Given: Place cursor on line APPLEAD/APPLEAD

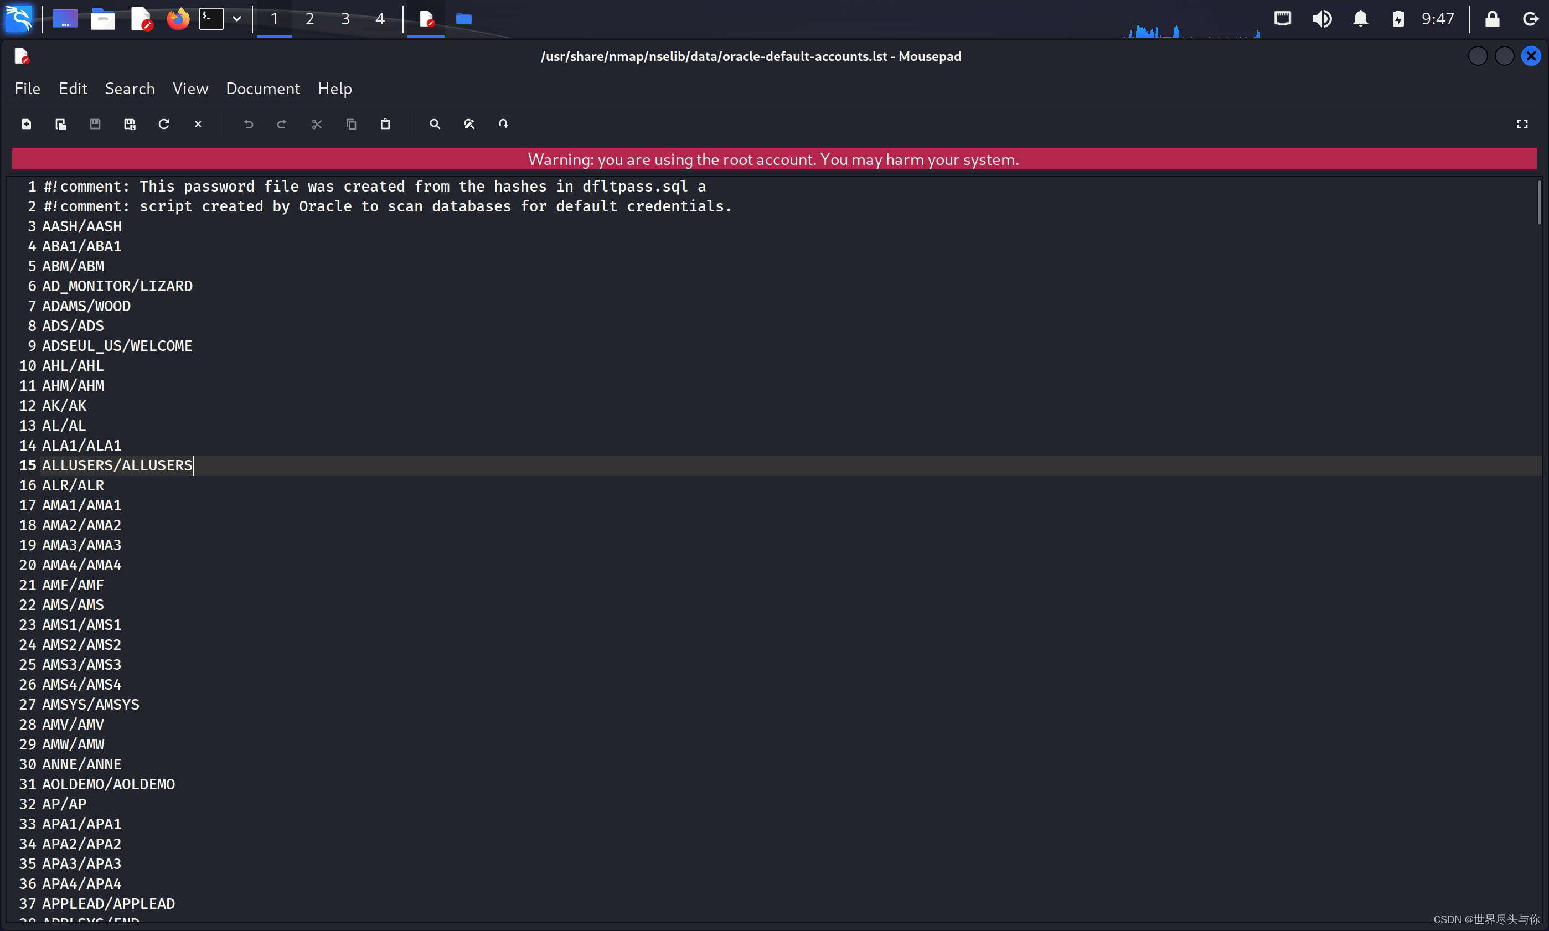Looking at the screenshot, I should pyautogui.click(x=109, y=904).
